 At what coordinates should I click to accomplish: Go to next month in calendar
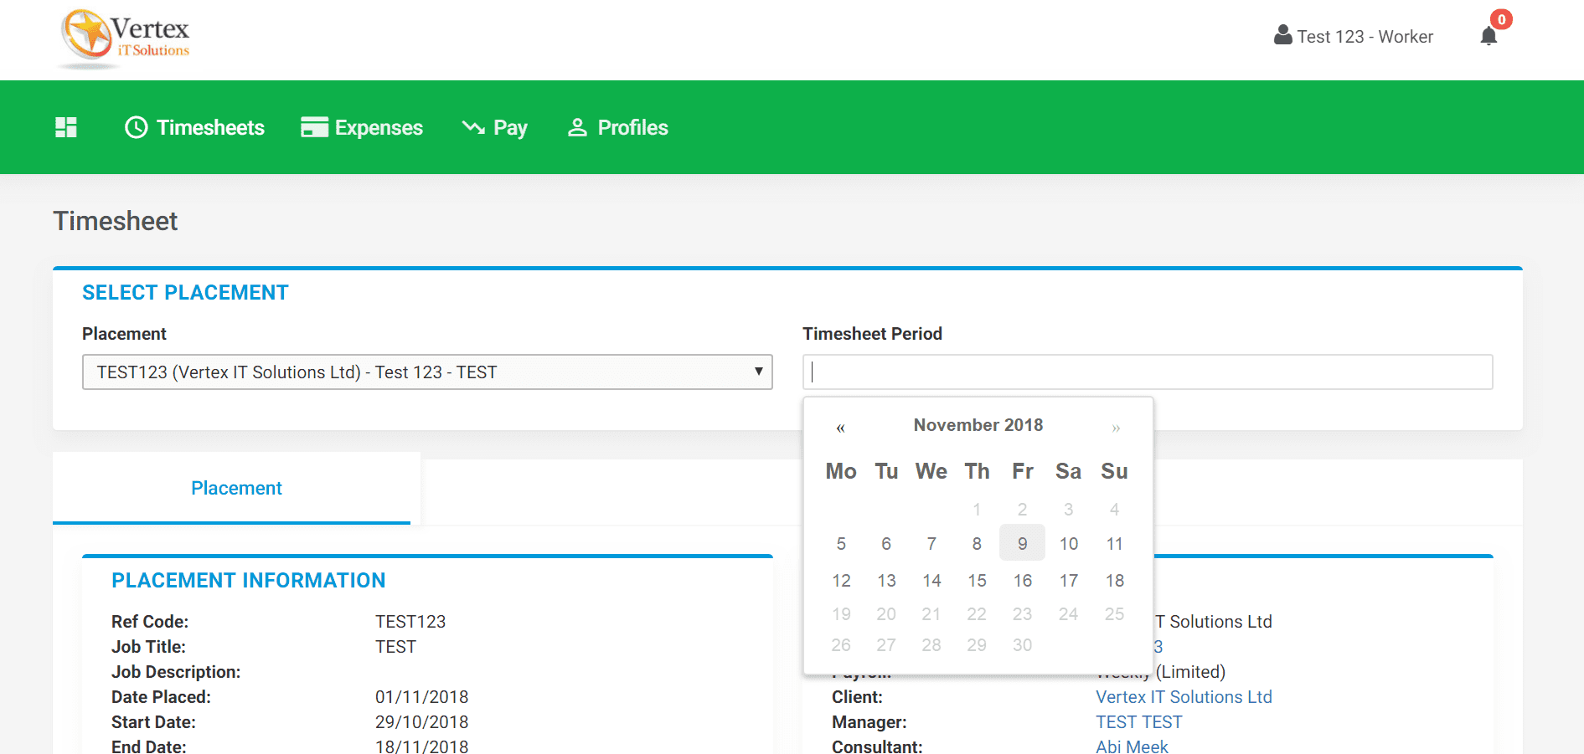(1116, 428)
